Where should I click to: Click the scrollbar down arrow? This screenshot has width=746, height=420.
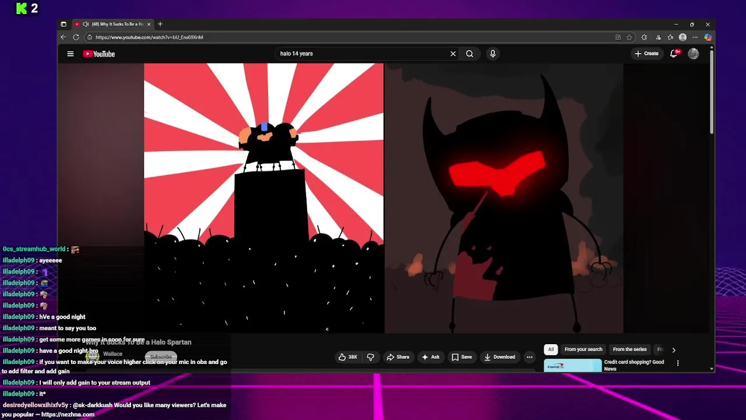(x=712, y=369)
